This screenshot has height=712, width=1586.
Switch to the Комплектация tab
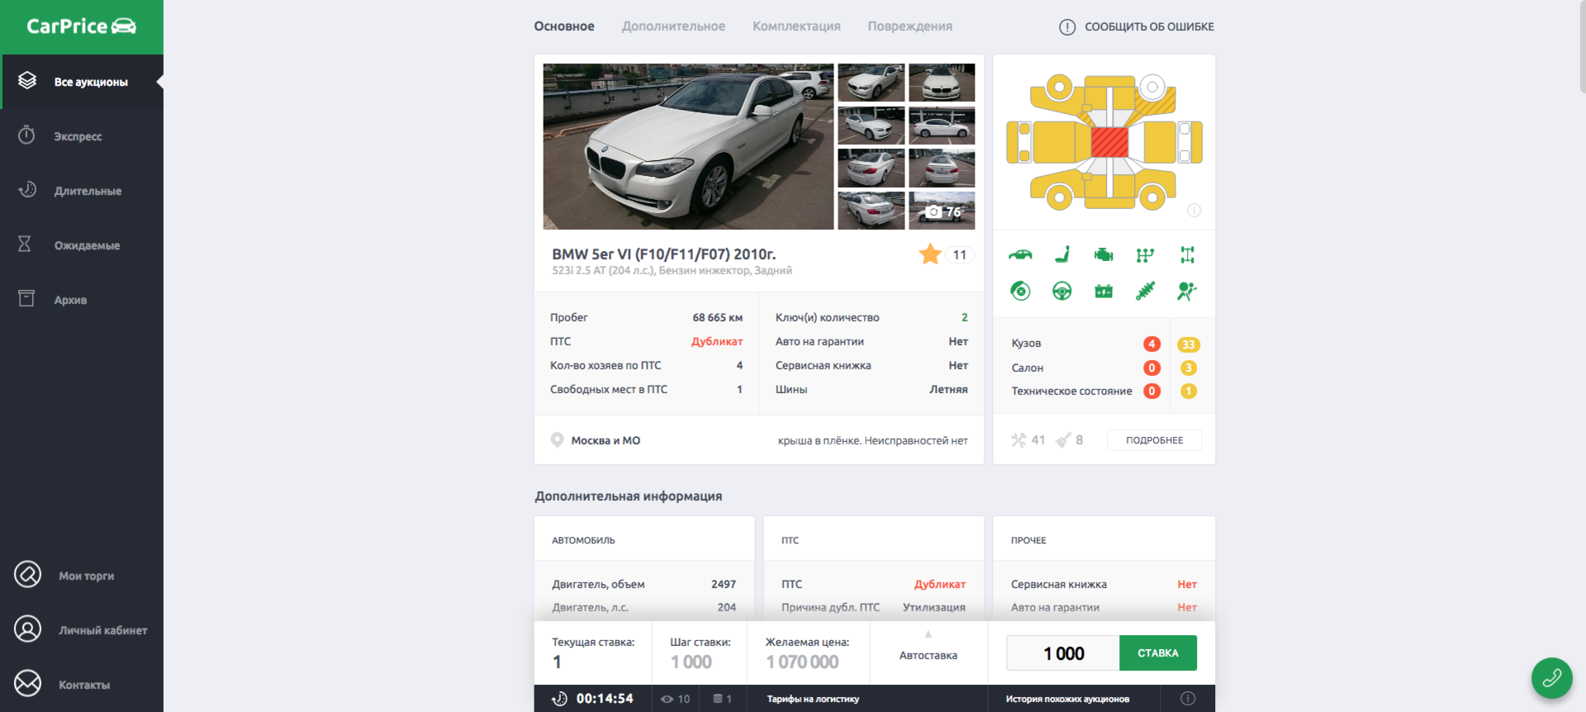pos(796,26)
